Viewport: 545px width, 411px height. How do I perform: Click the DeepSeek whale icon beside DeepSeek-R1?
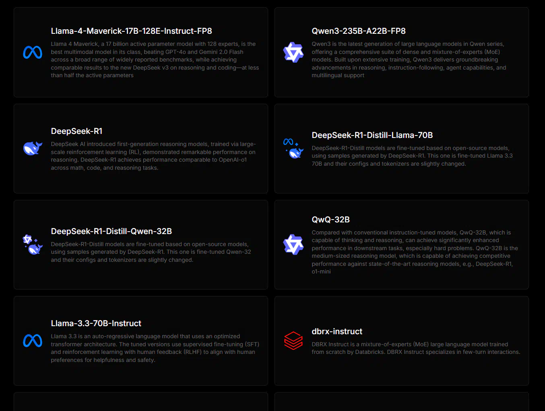pos(33,148)
